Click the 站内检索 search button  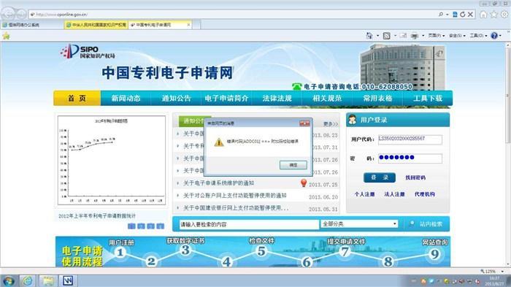426,224
